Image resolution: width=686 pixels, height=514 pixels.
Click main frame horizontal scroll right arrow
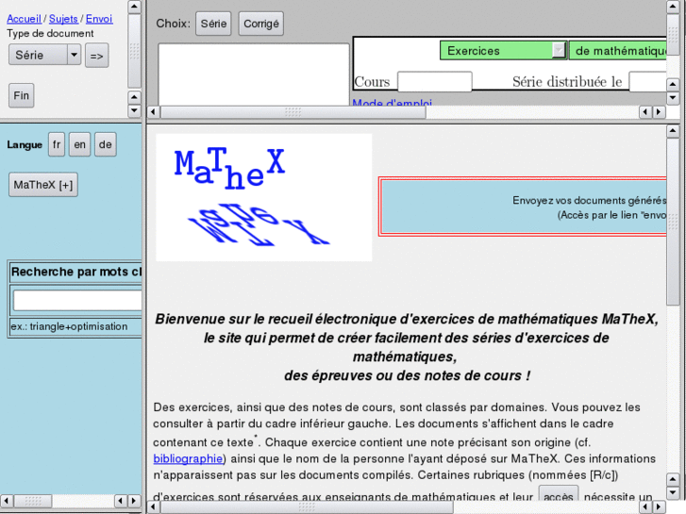(659, 507)
